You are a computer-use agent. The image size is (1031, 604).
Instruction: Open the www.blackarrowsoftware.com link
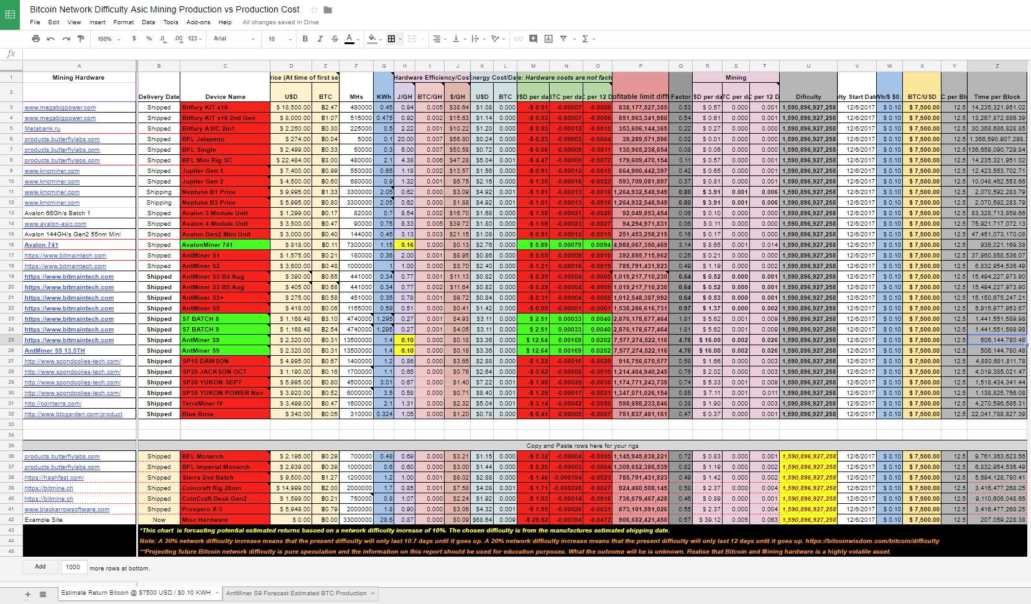tap(67, 509)
